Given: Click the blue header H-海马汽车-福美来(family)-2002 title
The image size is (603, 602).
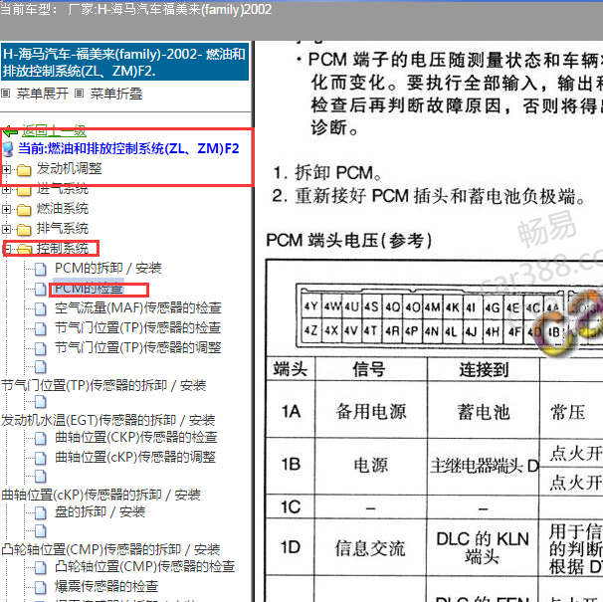Looking at the screenshot, I should click(125, 62).
